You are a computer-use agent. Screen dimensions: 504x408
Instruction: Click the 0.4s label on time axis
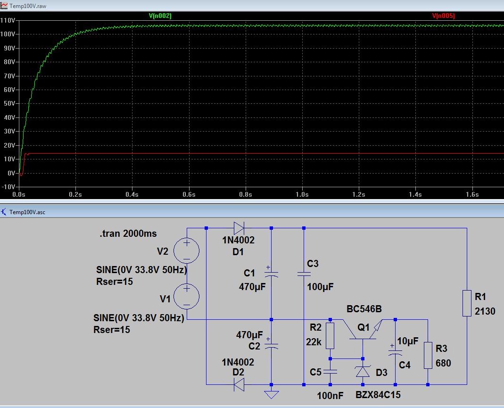click(132, 194)
